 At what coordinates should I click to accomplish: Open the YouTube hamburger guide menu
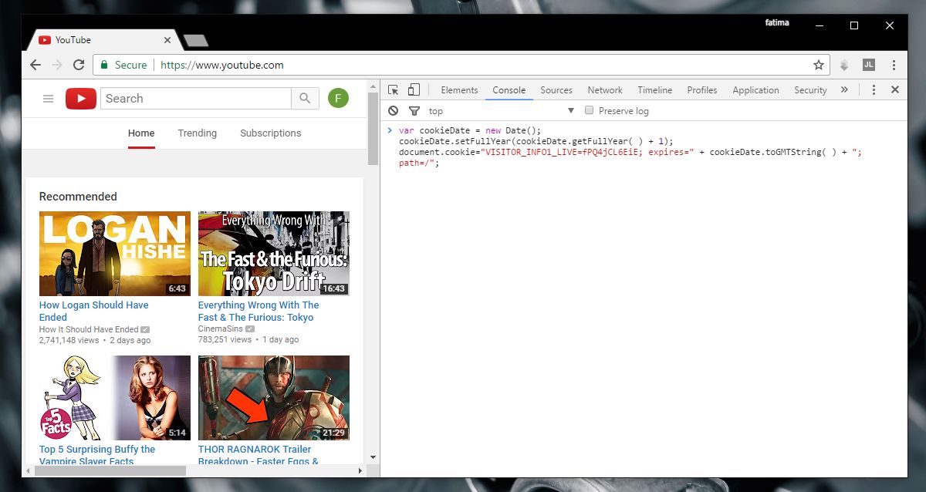(48, 99)
